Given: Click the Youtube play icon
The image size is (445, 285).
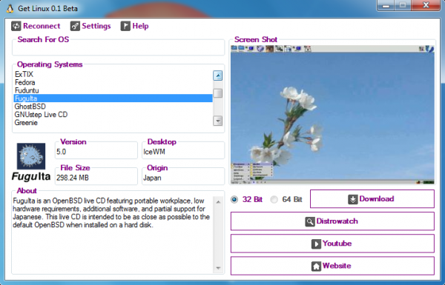Looking at the screenshot, I should (316, 244).
